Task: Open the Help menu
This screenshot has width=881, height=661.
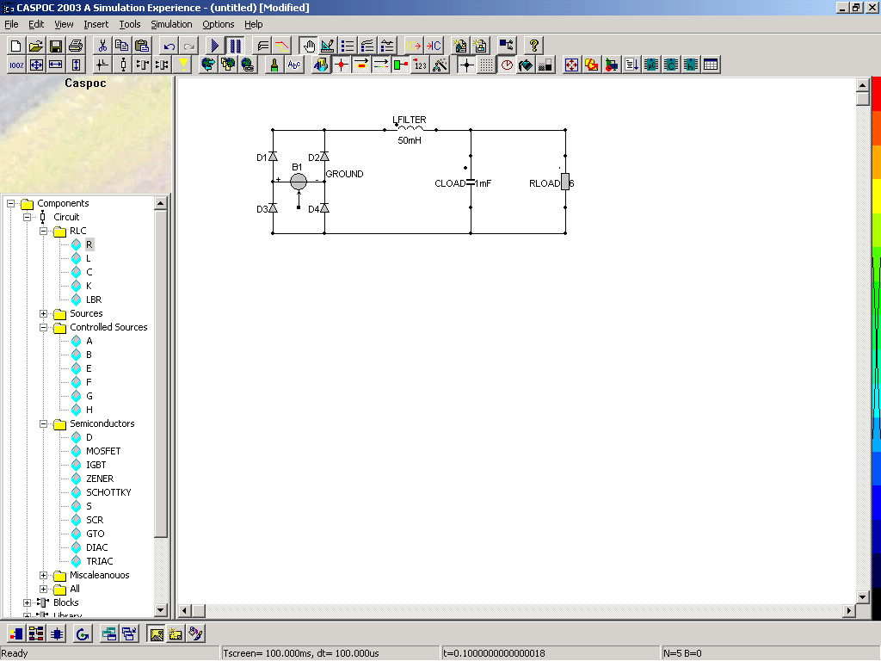Action: coord(254,24)
